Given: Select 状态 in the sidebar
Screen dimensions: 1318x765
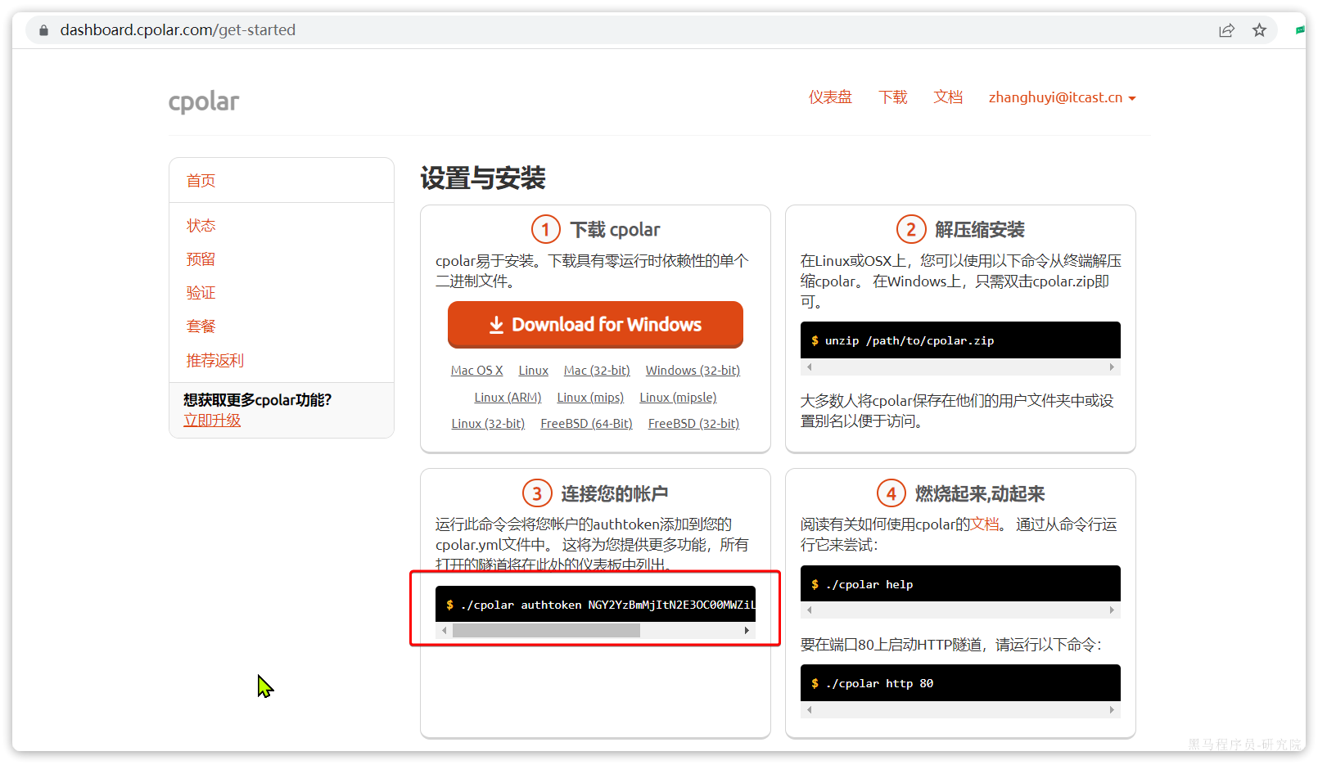Looking at the screenshot, I should coord(201,226).
